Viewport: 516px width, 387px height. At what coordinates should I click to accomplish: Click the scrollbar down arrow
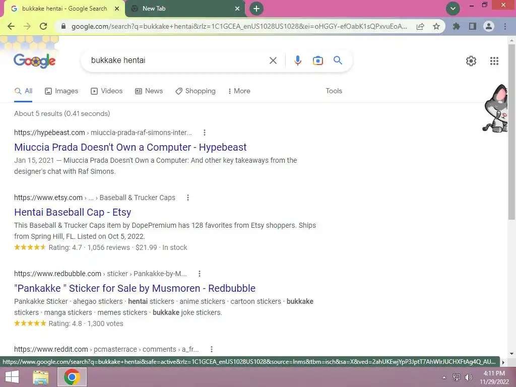coord(512,354)
